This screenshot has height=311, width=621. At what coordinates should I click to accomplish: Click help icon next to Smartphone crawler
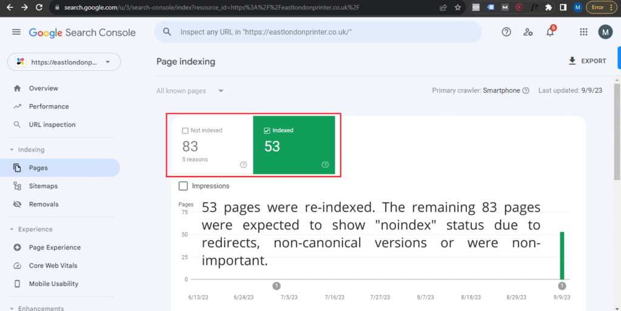(526, 90)
